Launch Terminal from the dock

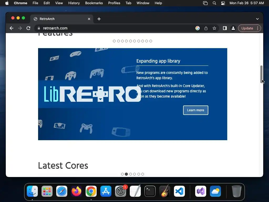[x=150, y=191]
